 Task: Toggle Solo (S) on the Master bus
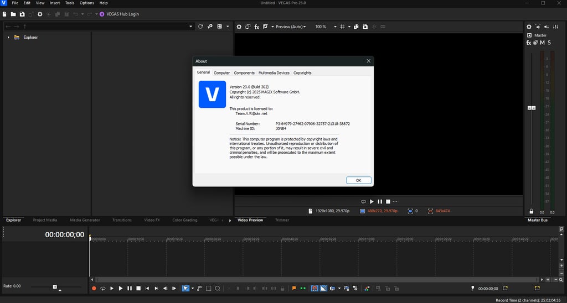coord(549,43)
